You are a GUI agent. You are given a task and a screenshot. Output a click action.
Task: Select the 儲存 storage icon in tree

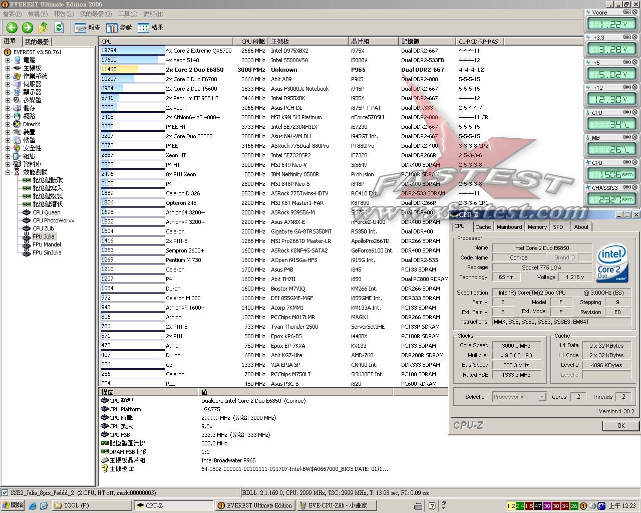click(x=17, y=108)
